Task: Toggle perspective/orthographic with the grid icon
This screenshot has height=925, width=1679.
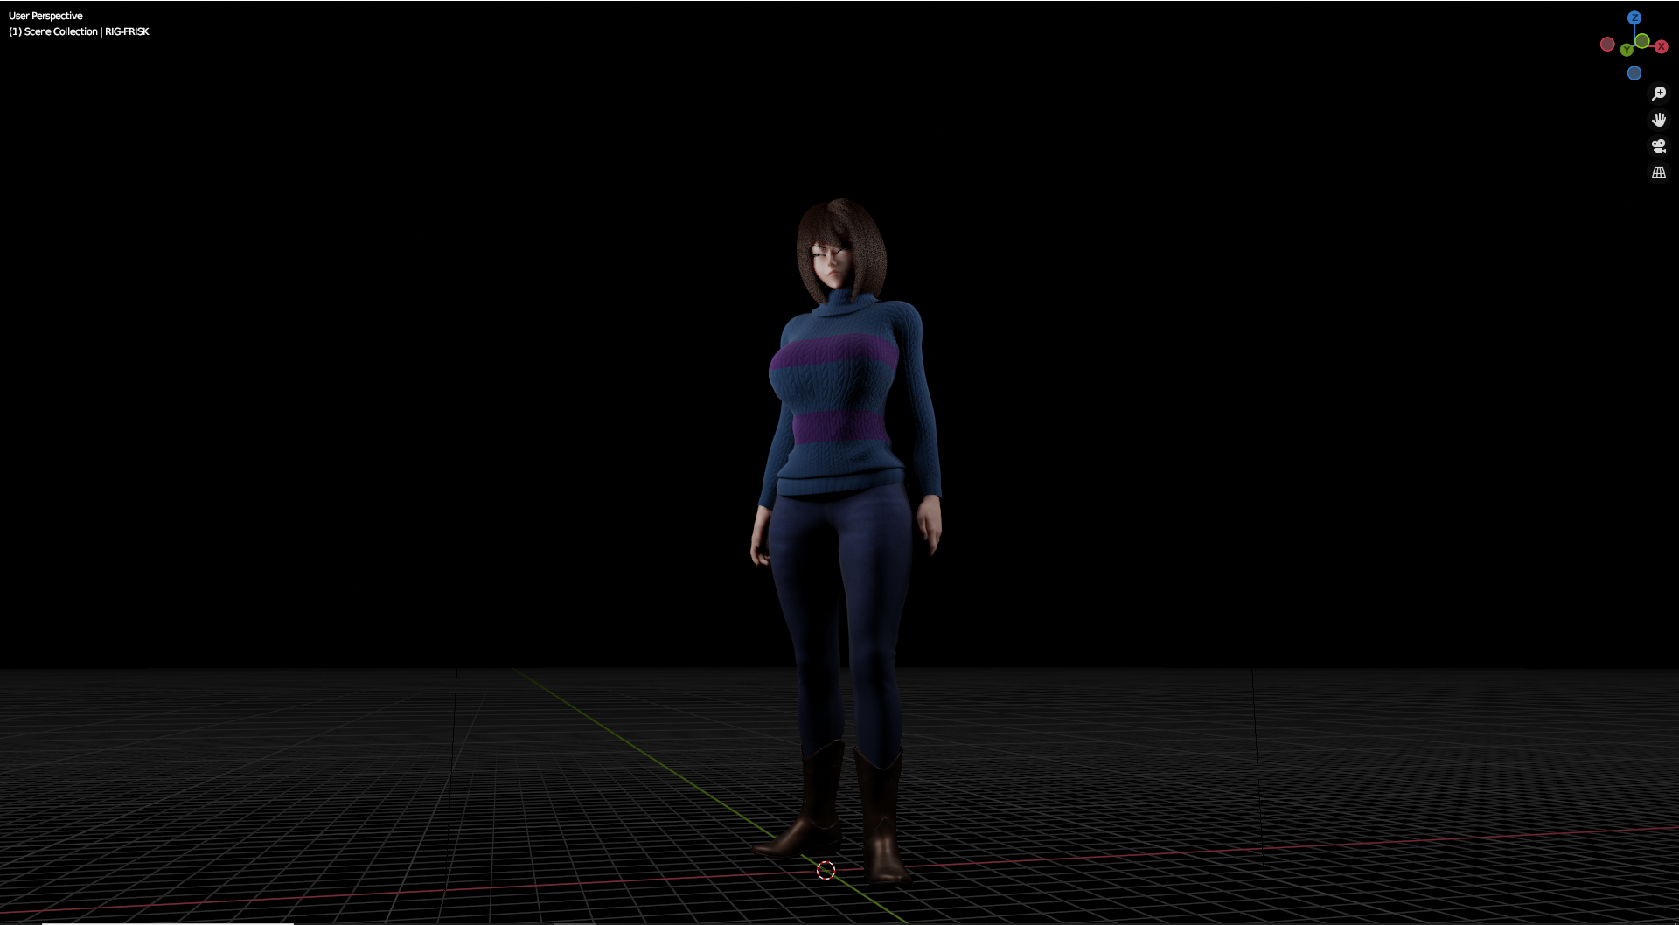Action: [x=1659, y=173]
